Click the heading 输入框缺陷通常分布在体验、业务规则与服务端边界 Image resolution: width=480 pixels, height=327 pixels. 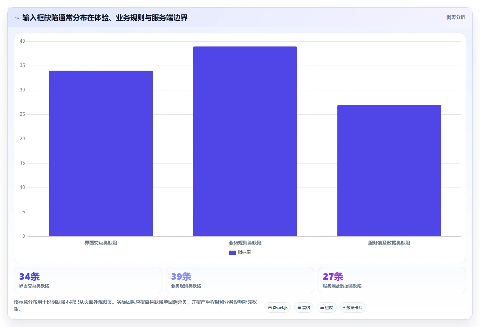[105, 18]
